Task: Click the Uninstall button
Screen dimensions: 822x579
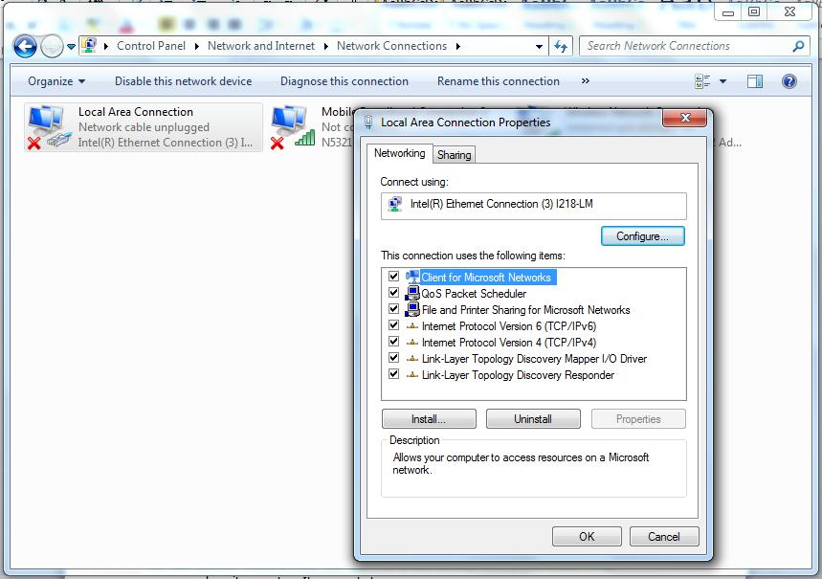Action: click(533, 419)
